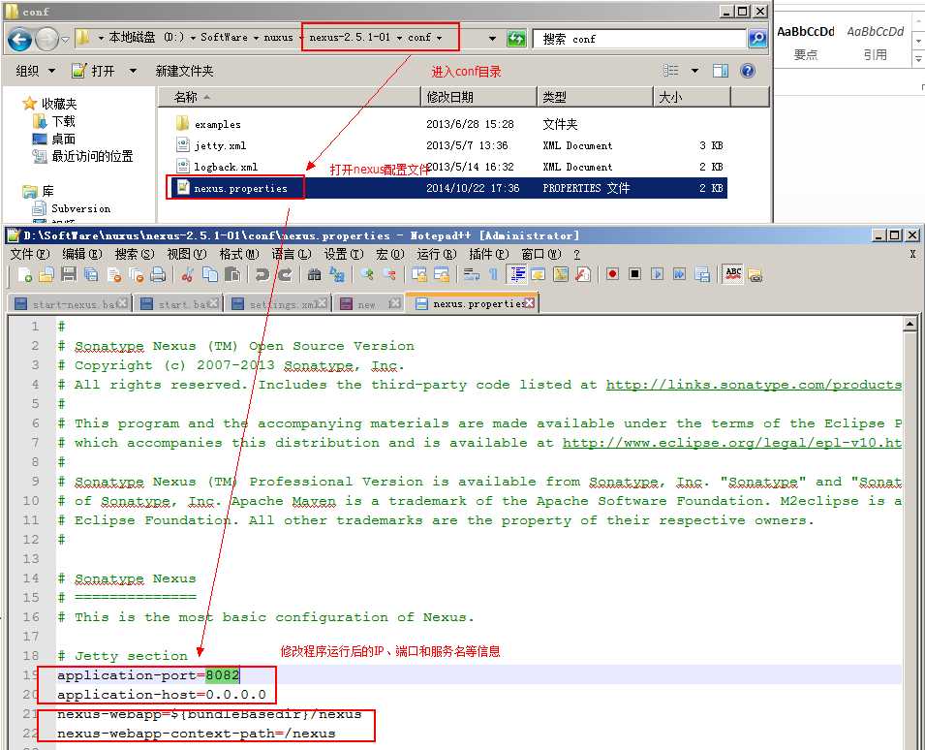
Task: Click the 名称 column header
Action: pos(289,97)
